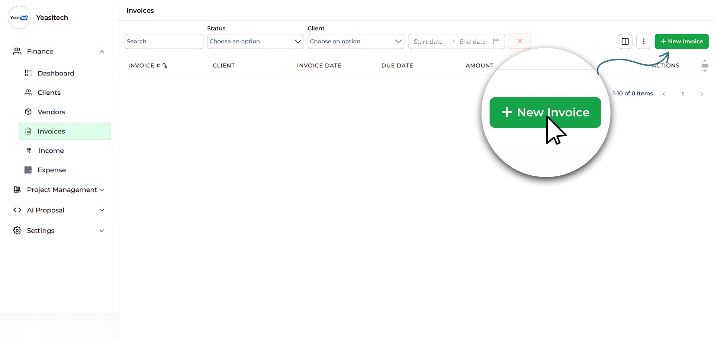Click the Settings gear icon
Screen dimensions: 714x338
click(17, 230)
